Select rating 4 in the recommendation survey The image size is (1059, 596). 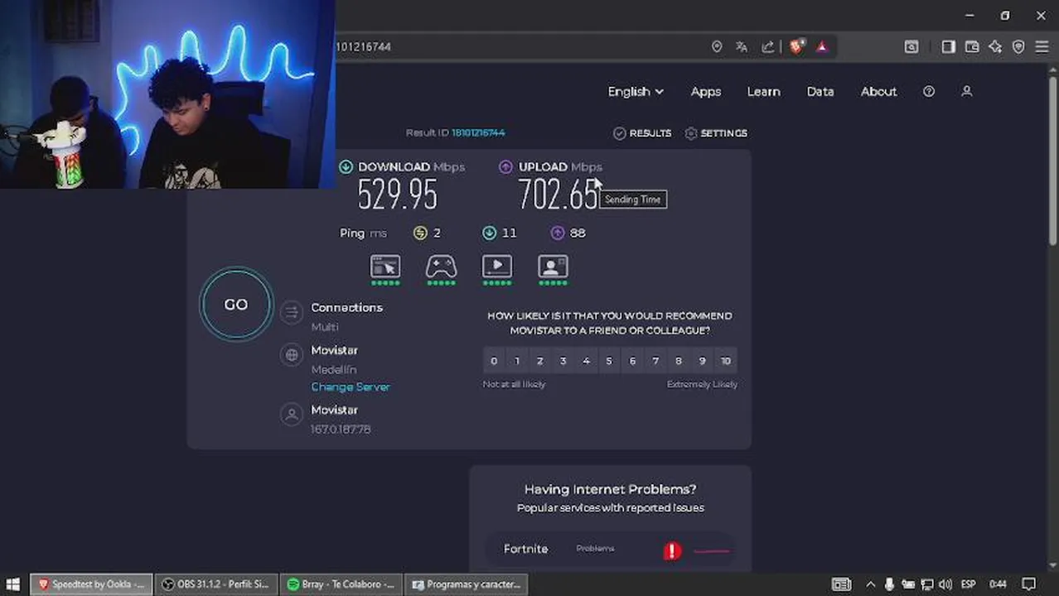pyautogui.click(x=587, y=361)
